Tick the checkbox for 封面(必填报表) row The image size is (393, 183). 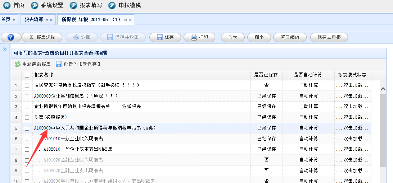27,117
